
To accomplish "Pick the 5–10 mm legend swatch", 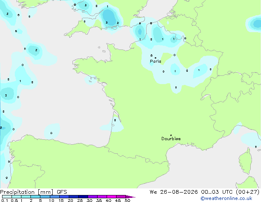I will [45, 197].
